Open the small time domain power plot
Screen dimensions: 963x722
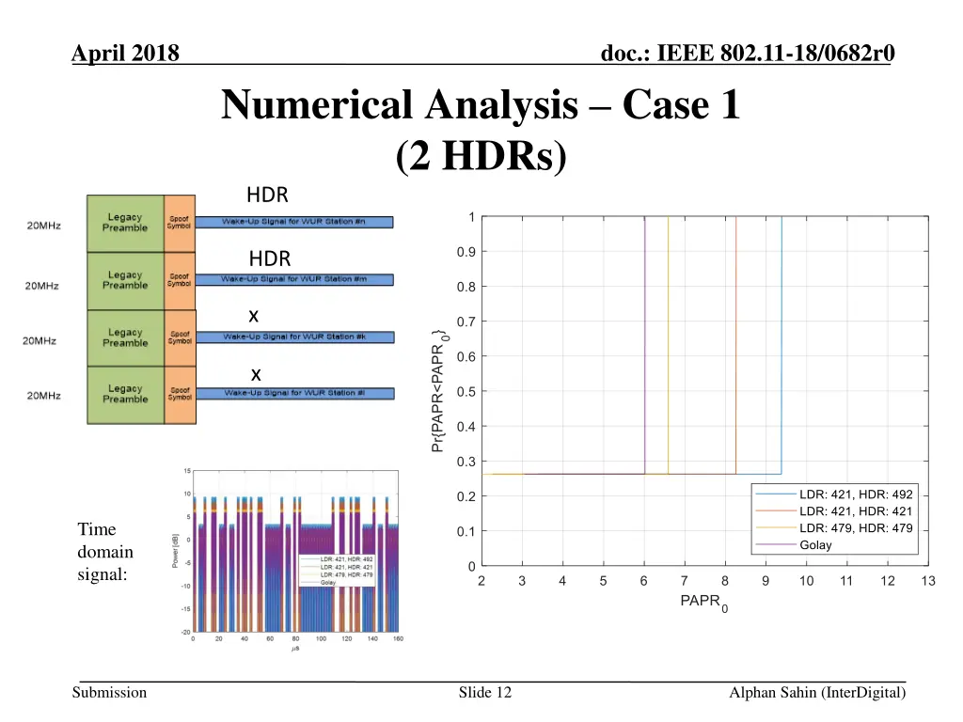tap(292, 555)
